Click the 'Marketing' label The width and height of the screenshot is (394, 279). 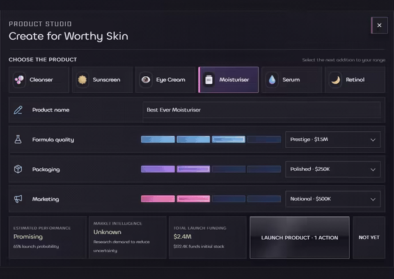(x=45, y=199)
